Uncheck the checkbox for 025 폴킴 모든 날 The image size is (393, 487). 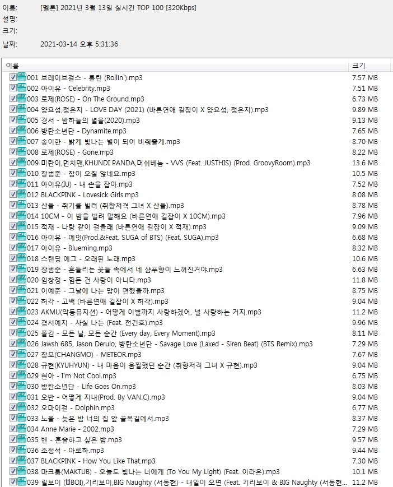tap(13, 333)
